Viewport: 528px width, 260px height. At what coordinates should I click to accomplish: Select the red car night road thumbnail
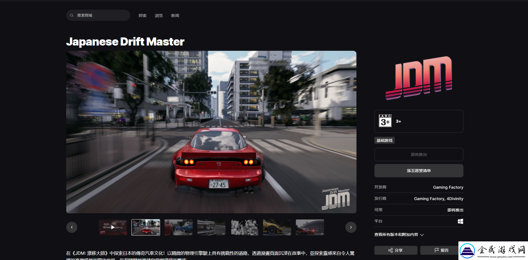310,227
